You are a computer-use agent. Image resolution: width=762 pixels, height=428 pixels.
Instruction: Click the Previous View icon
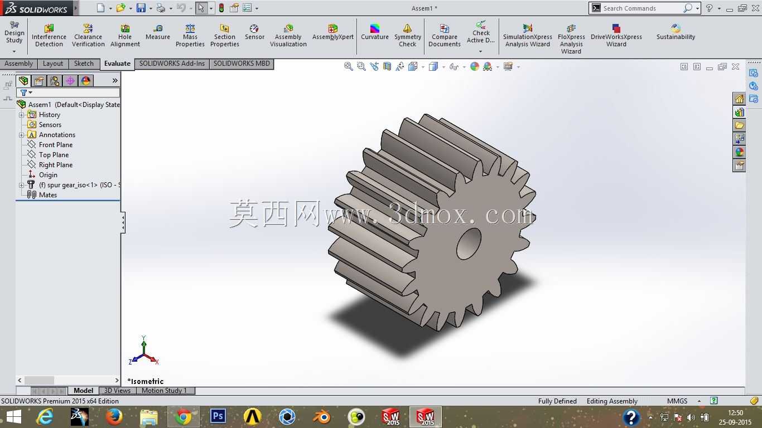click(374, 66)
